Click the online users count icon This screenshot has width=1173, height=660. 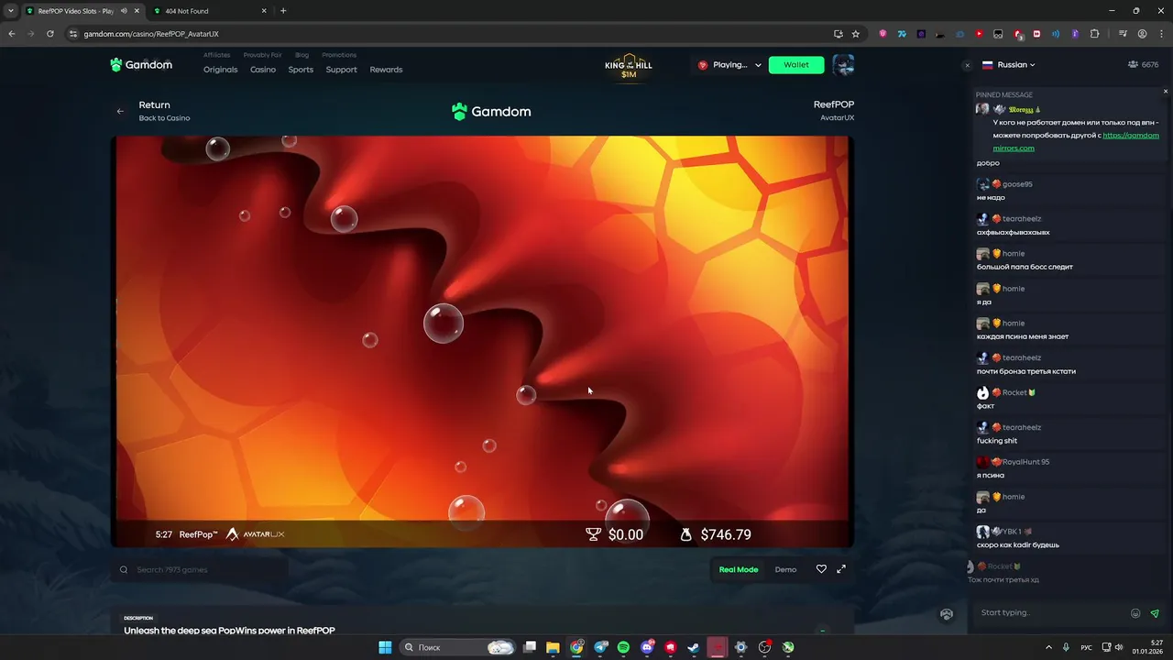pos(1134,65)
